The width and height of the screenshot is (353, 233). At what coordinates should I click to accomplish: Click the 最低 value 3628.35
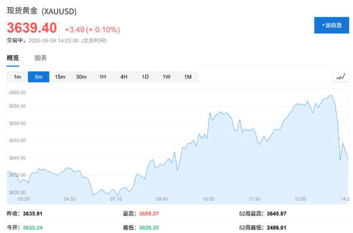click(150, 227)
